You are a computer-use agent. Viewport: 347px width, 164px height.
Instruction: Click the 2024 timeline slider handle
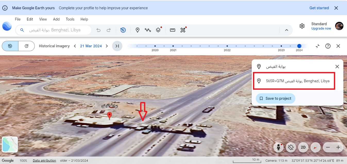coord(299,46)
